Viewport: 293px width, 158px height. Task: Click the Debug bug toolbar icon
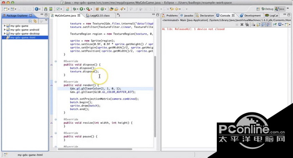(x=75, y=9)
